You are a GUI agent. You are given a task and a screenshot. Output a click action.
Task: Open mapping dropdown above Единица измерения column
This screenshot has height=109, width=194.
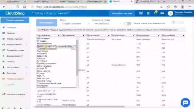(98, 35)
